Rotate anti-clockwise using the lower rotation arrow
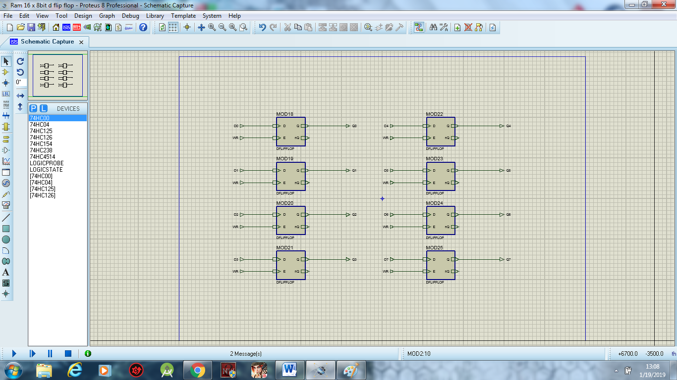The image size is (677, 380). pyautogui.click(x=20, y=72)
